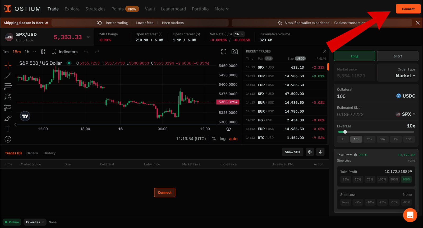This screenshot has height=228, width=423.
Task: Click the Ostium logo icon
Action: [x=8, y=9]
